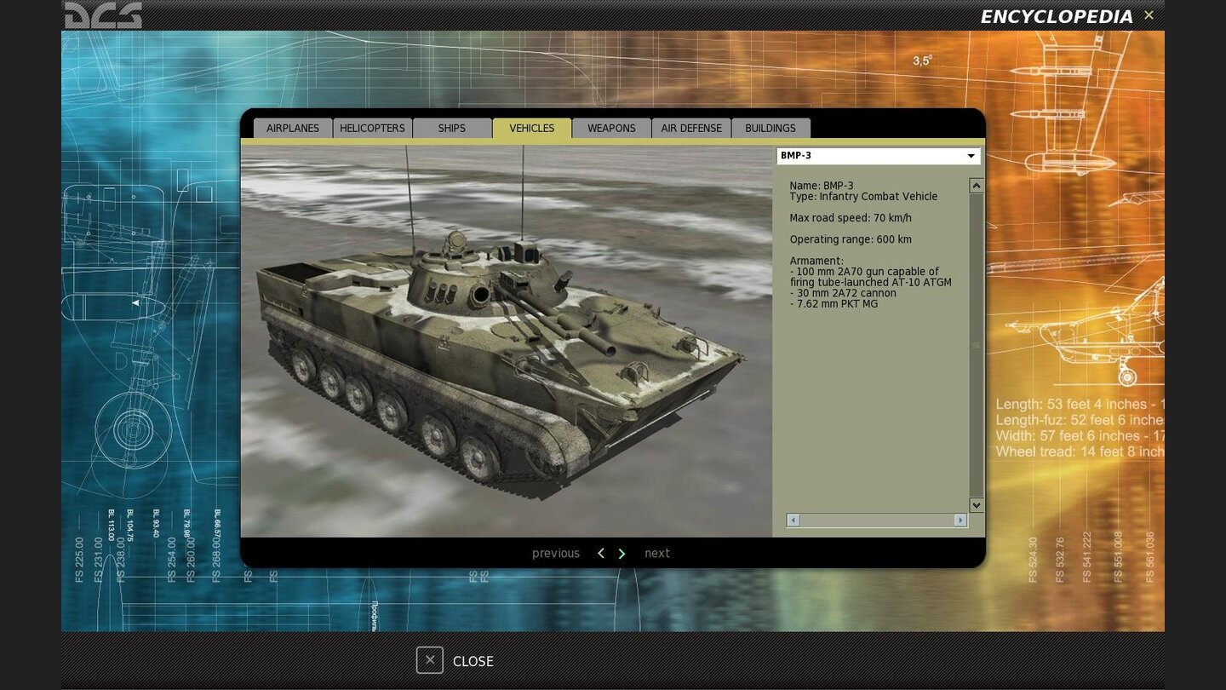The image size is (1226, 690).
Task: Click '7.62 mm PKT MG' line
Action: (x=834, y=304)
